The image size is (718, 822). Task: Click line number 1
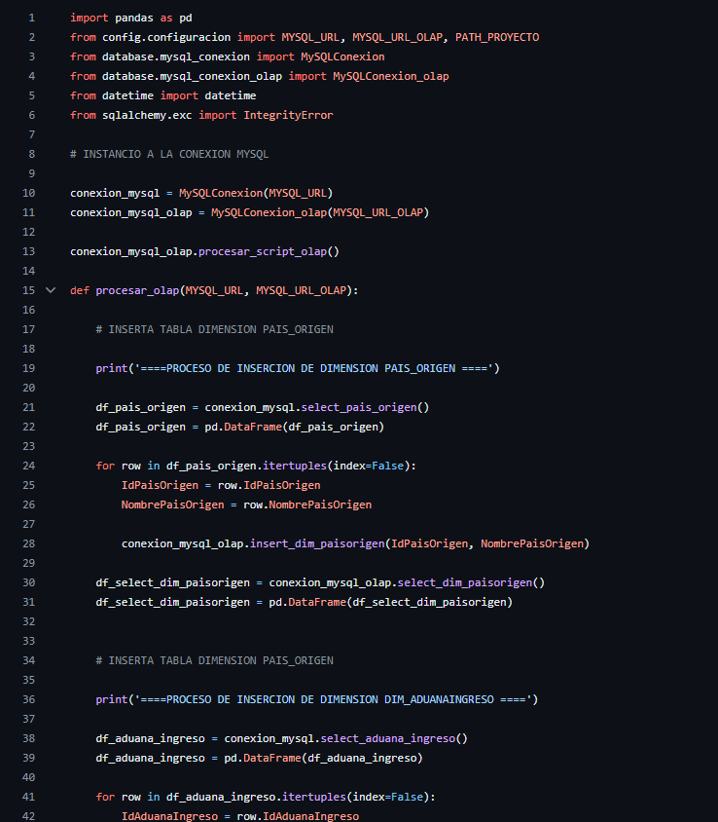31,18
